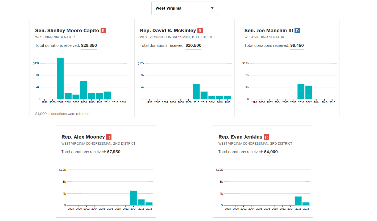Select Mooney's 2014 donation bar
Screen dimensions: 377x221
click(x=133, y=198)
